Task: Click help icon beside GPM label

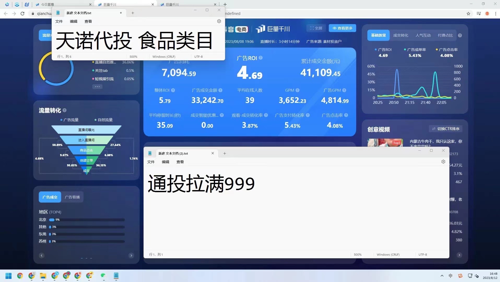Action: pos(297,90)
